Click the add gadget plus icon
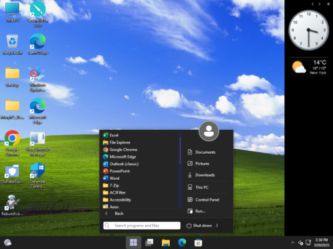The width and height of the screenshot is (333, 249). pos(328,4)
